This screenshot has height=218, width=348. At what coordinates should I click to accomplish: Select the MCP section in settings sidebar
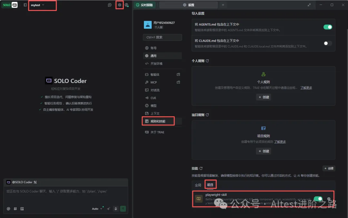pos(154,82)
